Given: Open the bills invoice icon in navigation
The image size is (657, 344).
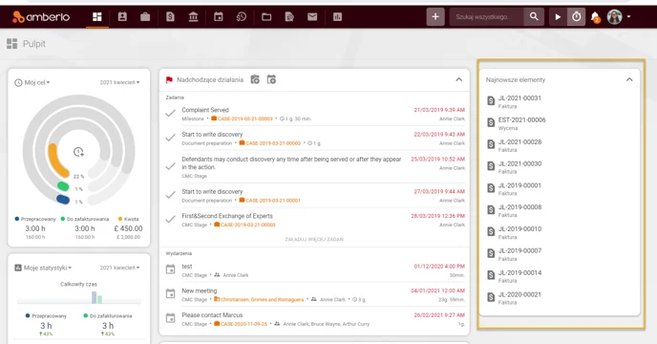Looking at the screenshot, I should point(170,17).
